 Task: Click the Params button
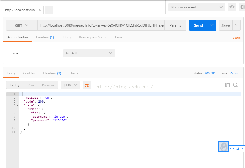point(175,25)
